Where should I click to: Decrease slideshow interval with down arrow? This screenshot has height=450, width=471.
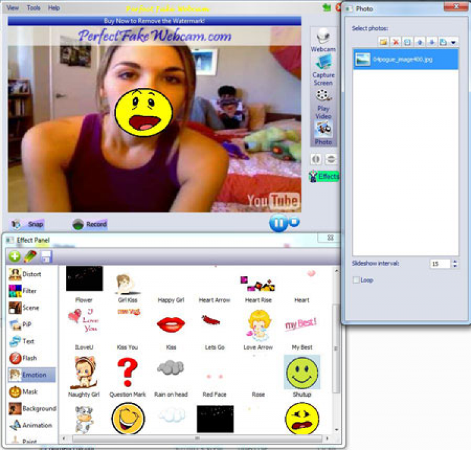point(455,266)
